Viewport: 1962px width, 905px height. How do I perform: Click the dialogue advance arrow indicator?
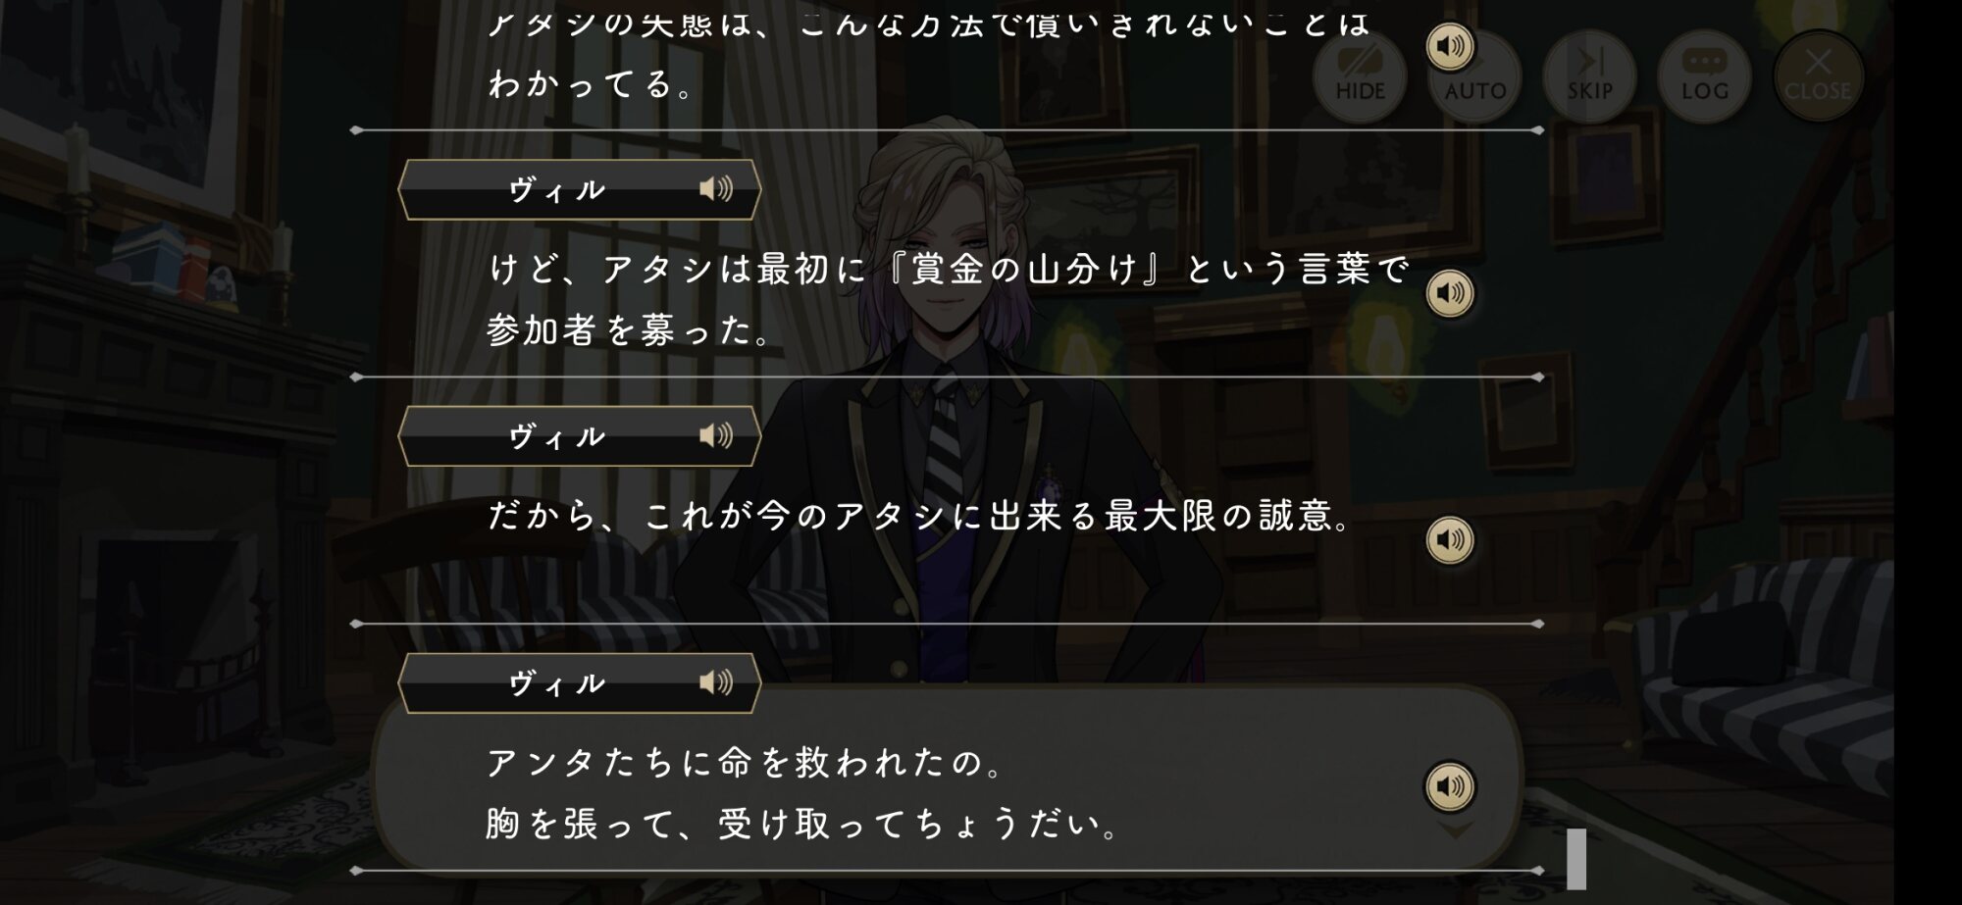tap(1455, 830)
